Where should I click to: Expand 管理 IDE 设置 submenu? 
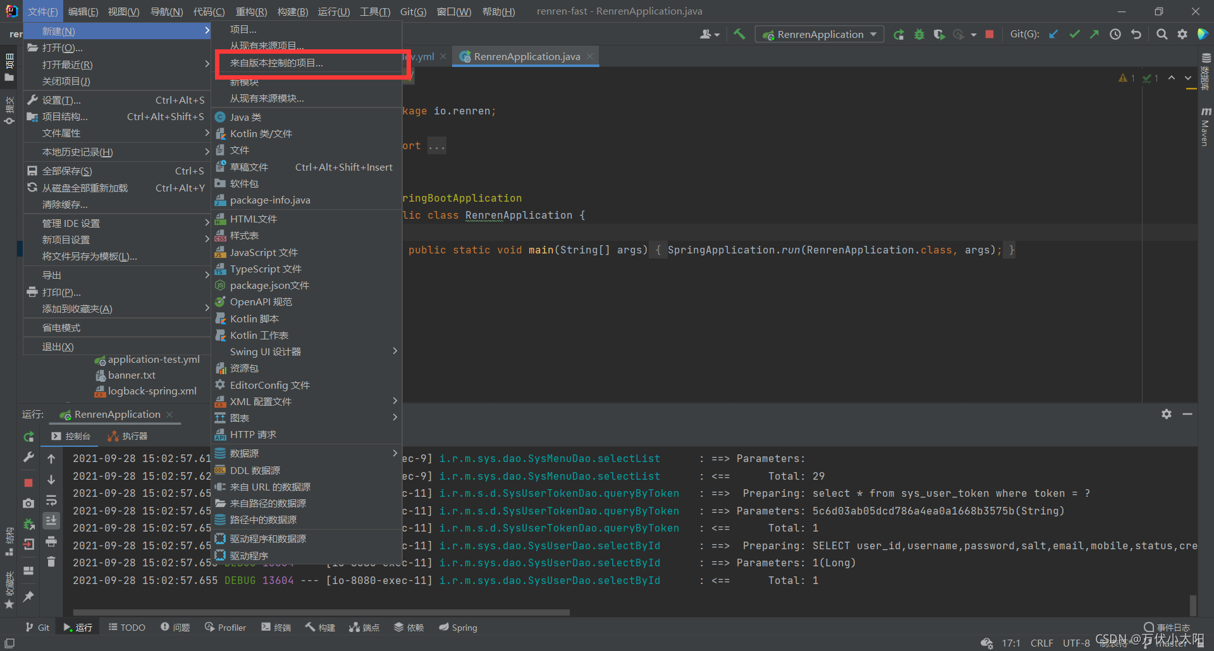click(117, 223)
